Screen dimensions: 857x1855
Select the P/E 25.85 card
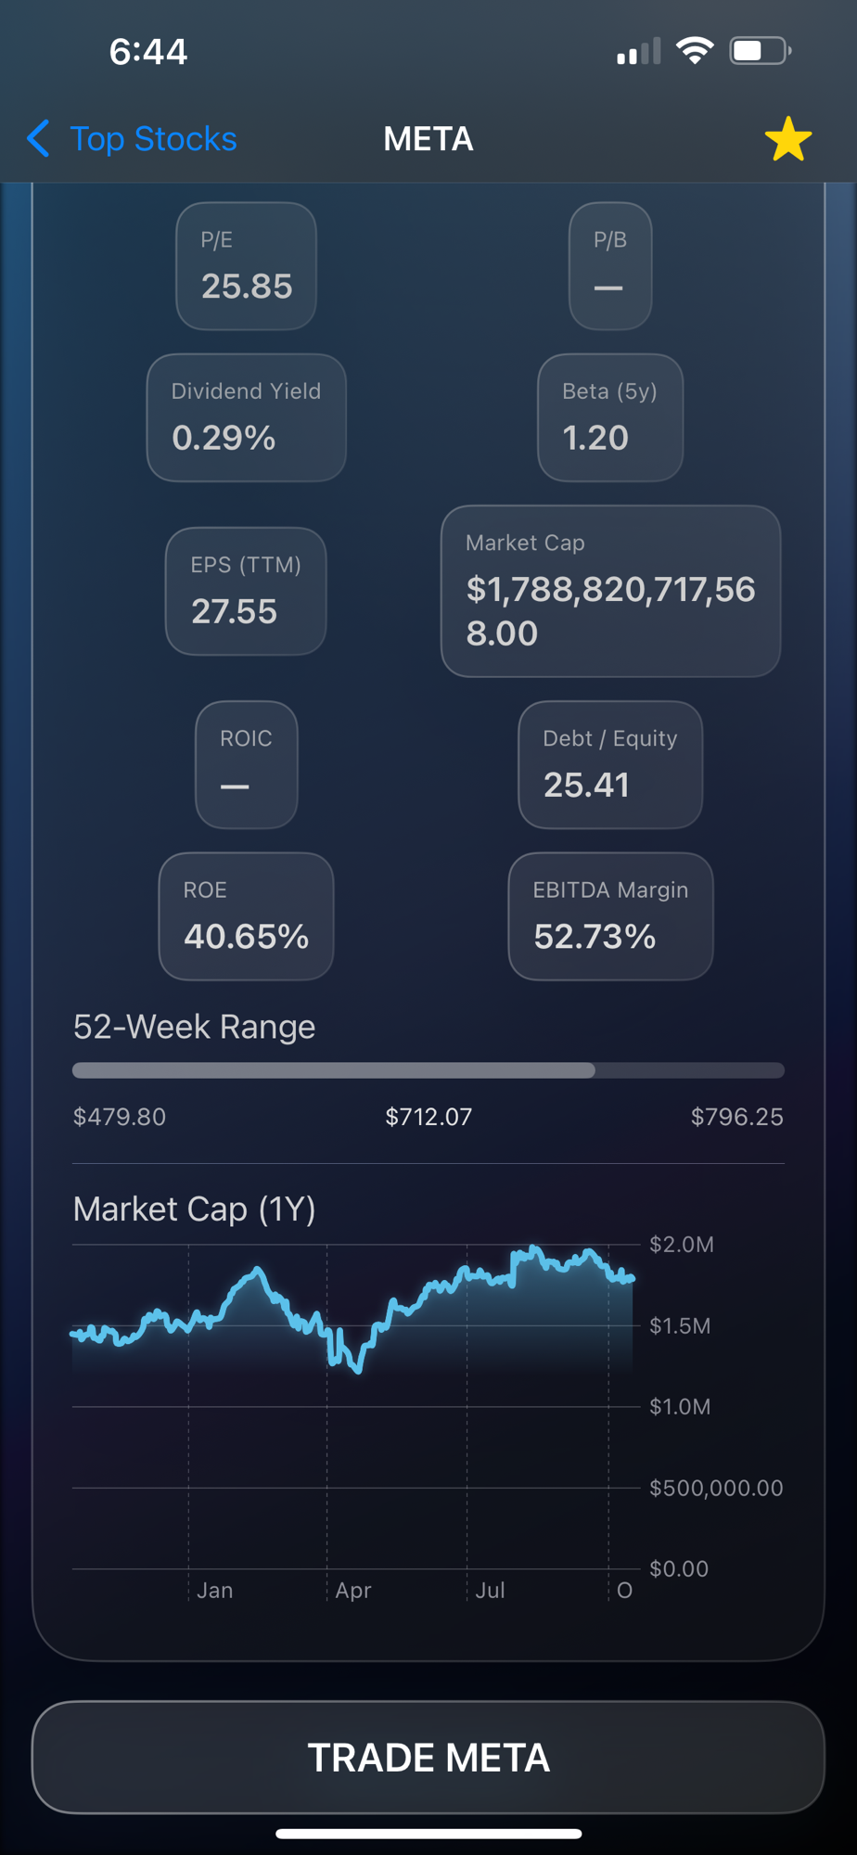[x=246, y=266]
